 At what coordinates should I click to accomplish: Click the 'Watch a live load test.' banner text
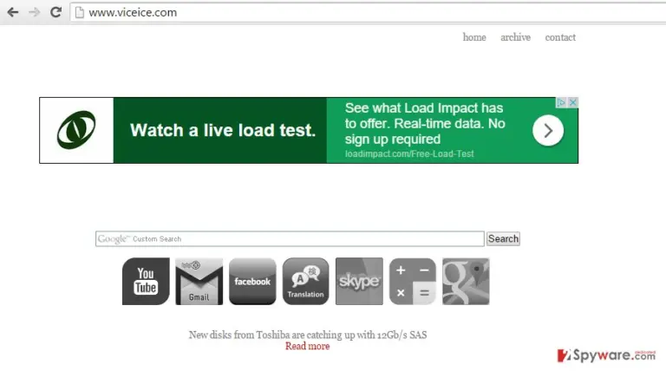223,130
